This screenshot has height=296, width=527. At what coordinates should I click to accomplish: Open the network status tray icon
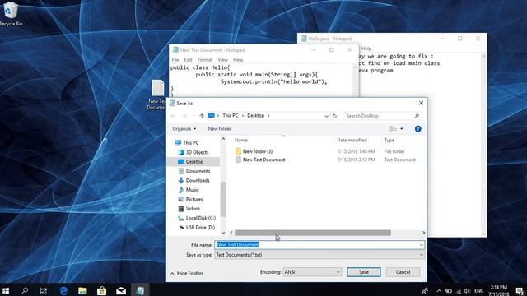pyautogui.click(x=458, y=291)
